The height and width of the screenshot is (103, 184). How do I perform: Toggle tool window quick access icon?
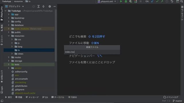pos(2,101)
